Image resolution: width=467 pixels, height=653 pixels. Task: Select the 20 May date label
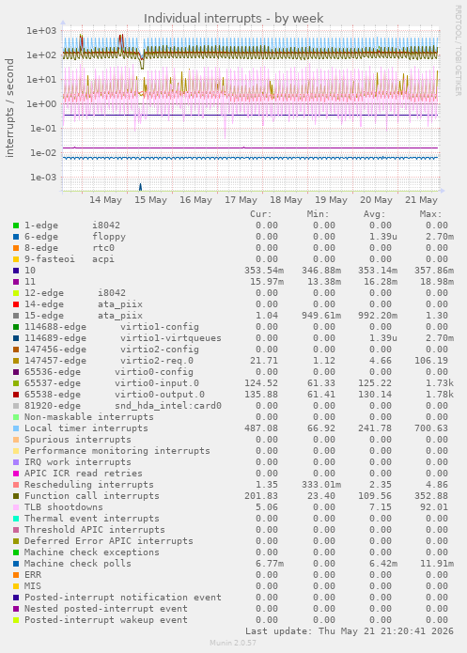pos(376,200)
